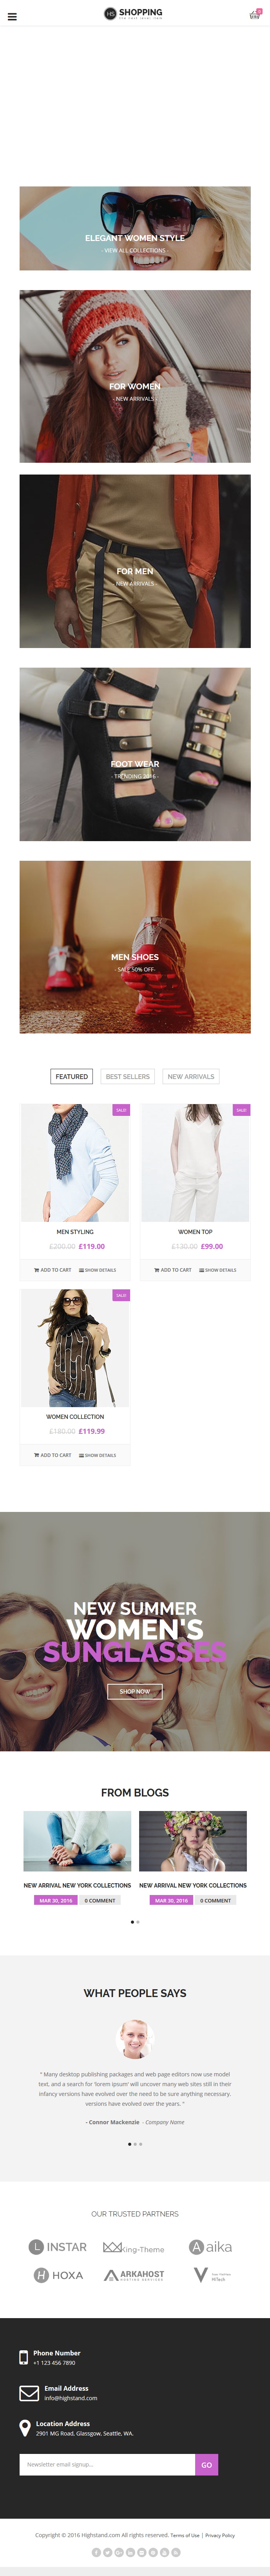Switch to the Best Sellers tab
The image size is (270, 2576).
[x=128, y=1077]
